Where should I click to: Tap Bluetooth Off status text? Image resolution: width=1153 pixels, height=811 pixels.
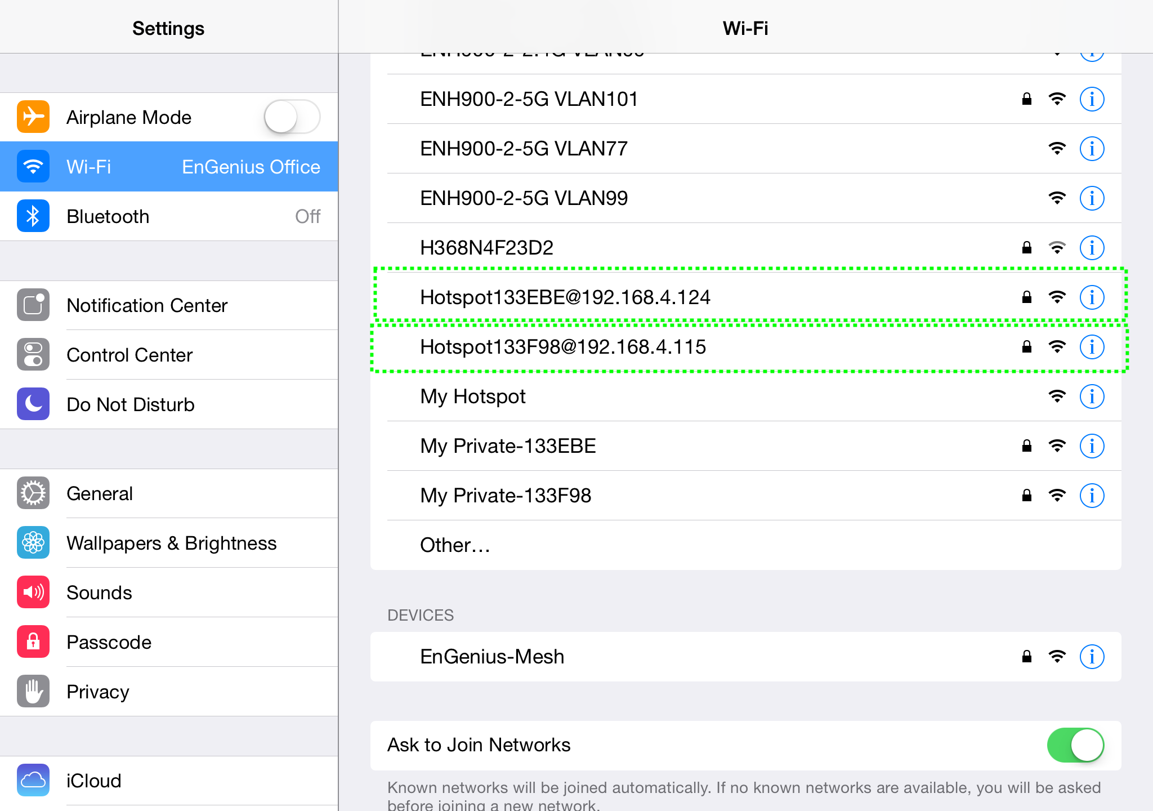308,216
